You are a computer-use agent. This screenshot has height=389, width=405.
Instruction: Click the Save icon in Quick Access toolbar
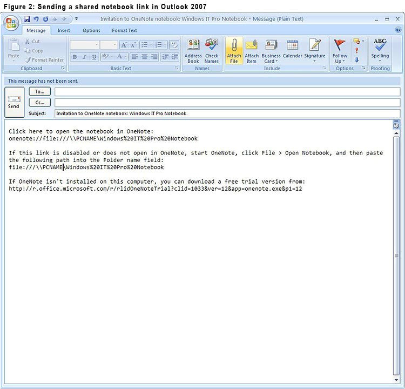point(27,19)
